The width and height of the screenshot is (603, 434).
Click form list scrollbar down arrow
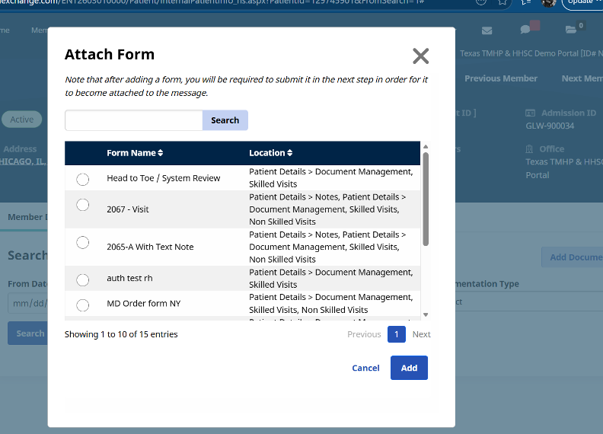[426, 314]
